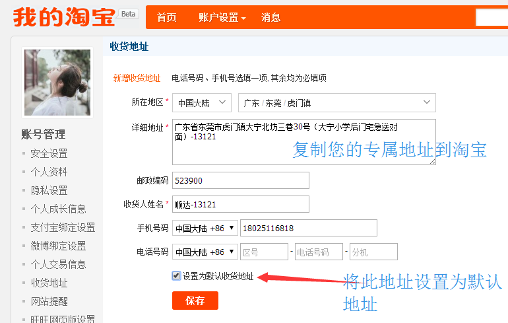
Task: Open 安全设置 in the sidebar
Action: coord(49,153)
